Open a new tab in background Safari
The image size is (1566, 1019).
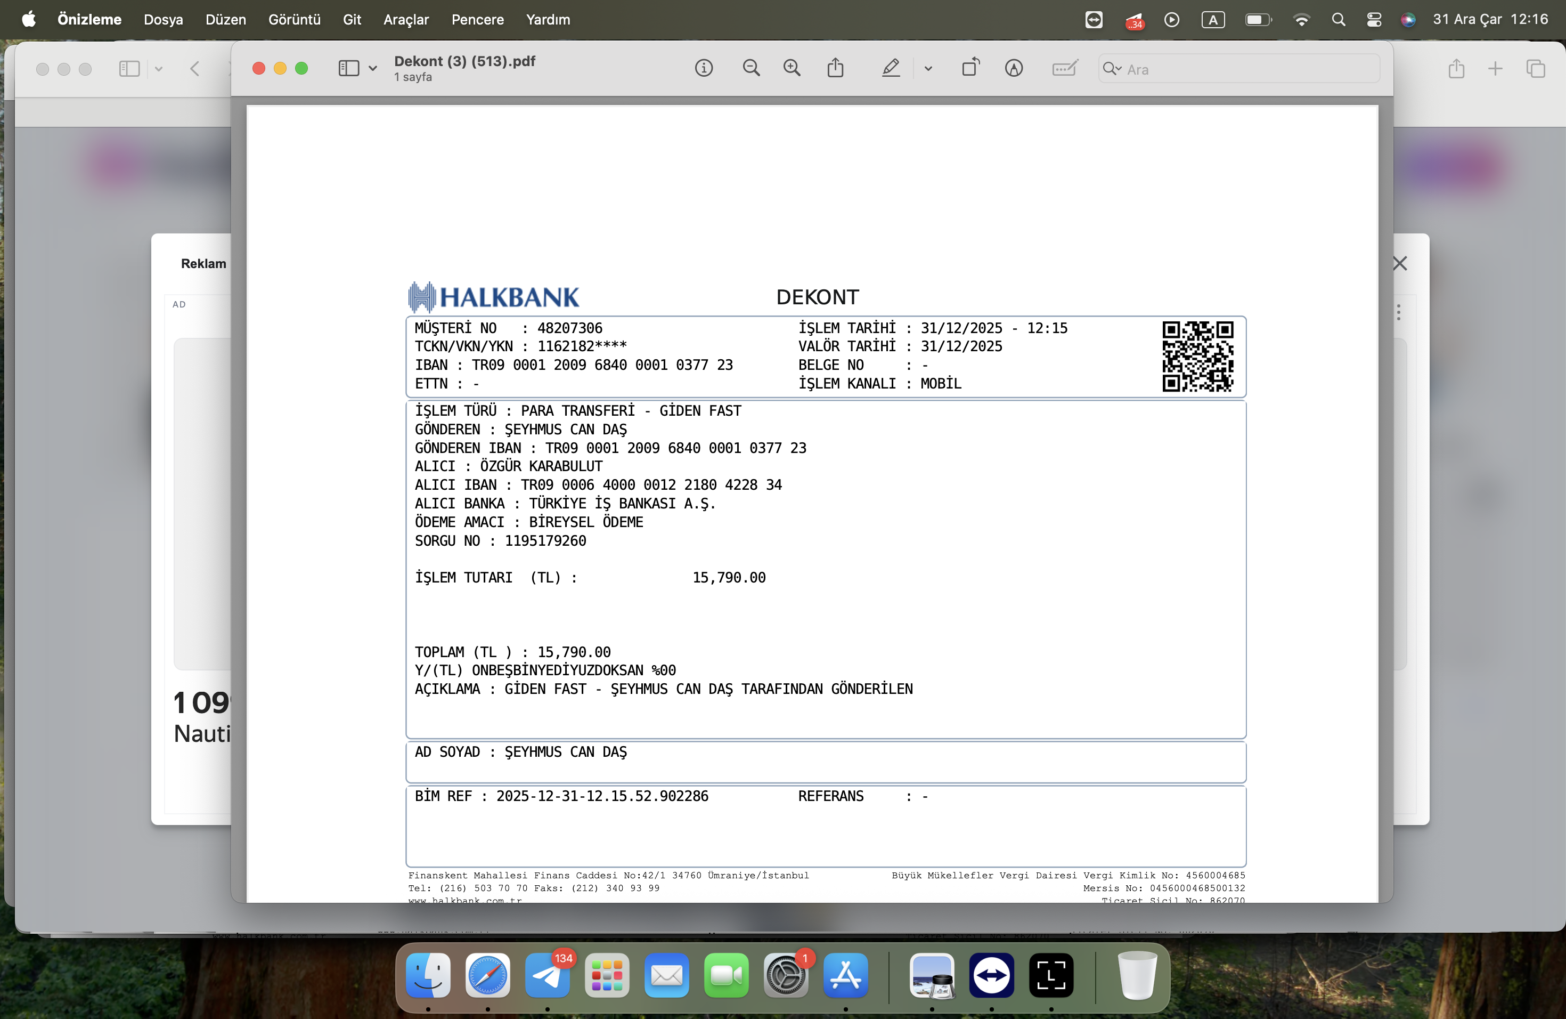click(1495, 68)
